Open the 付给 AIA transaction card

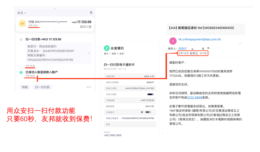click(x=55, y=24)
